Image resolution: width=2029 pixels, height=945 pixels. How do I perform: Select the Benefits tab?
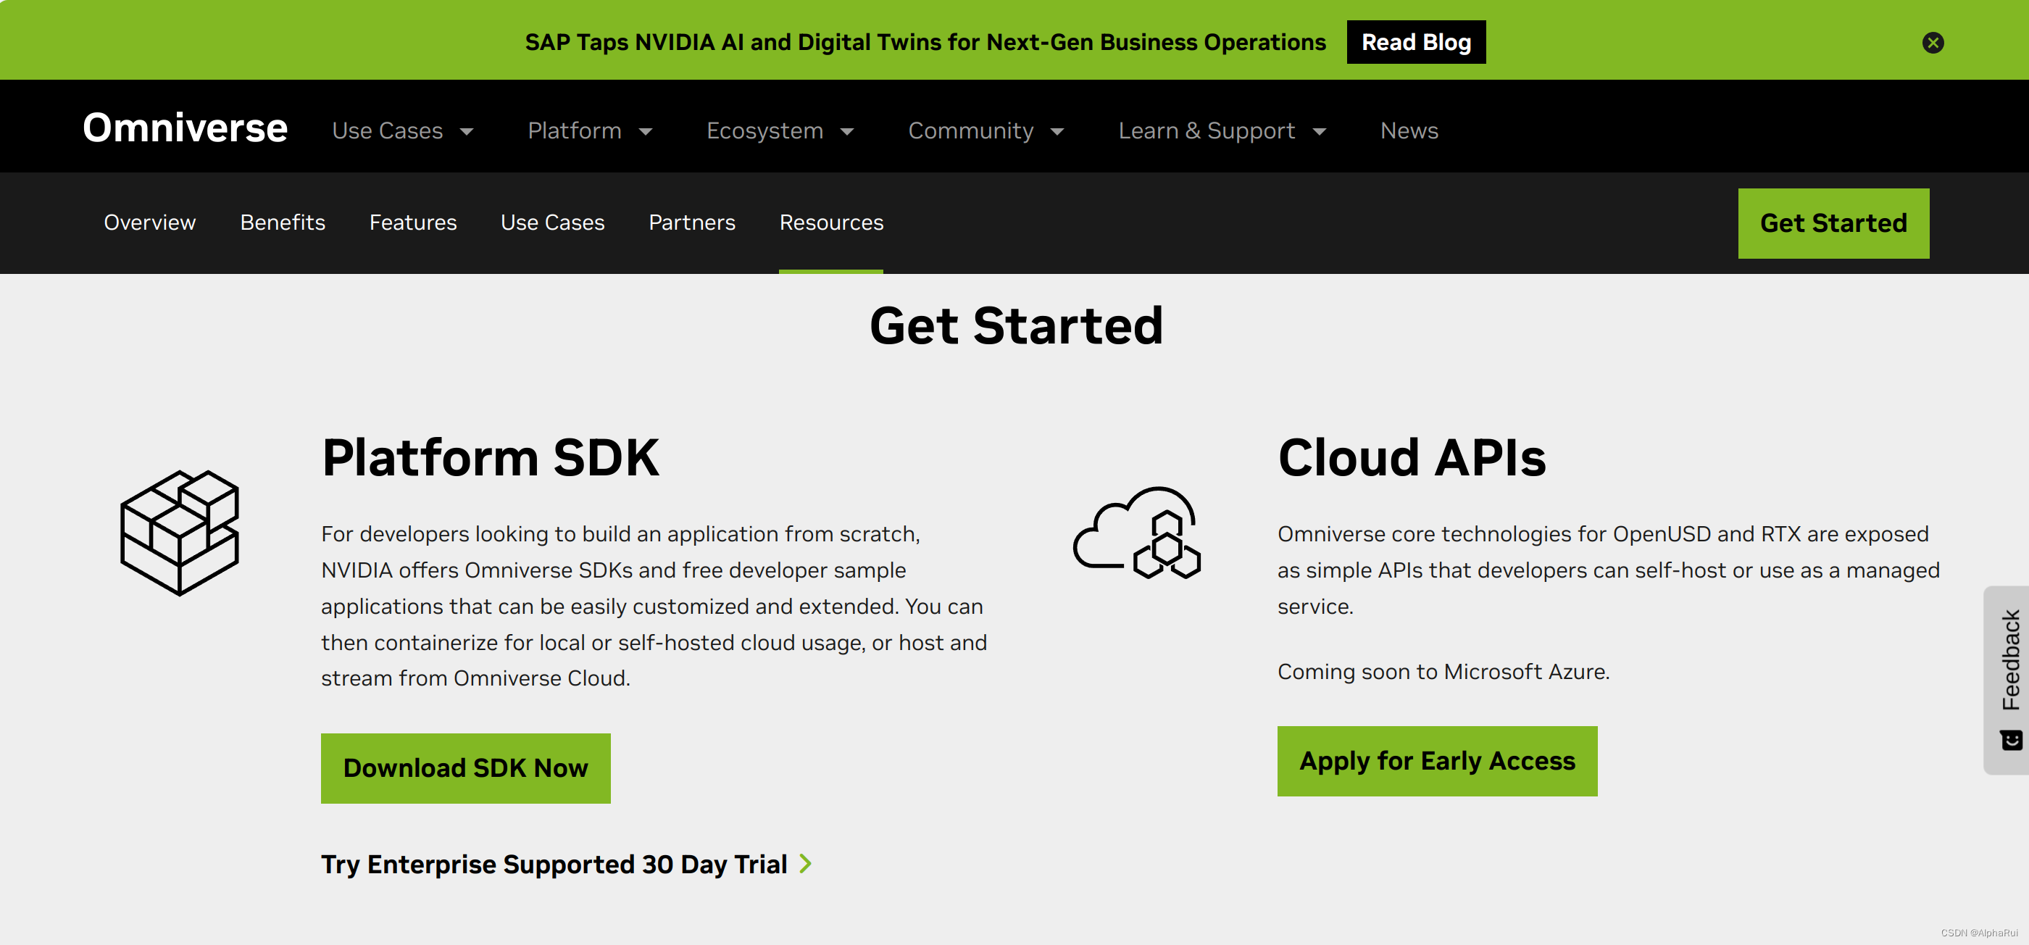coord(282,223)
